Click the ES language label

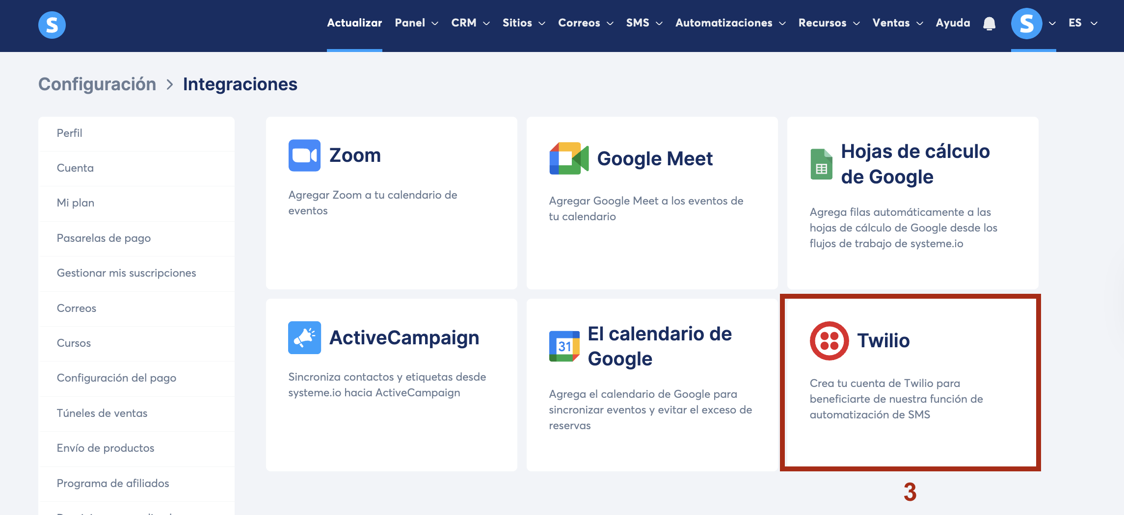[x=1075, y=23]
